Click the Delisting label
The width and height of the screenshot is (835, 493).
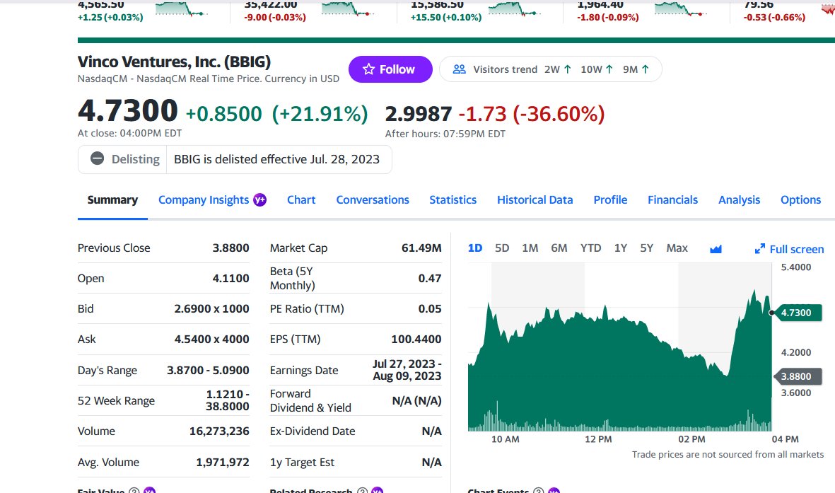(135, 159)
